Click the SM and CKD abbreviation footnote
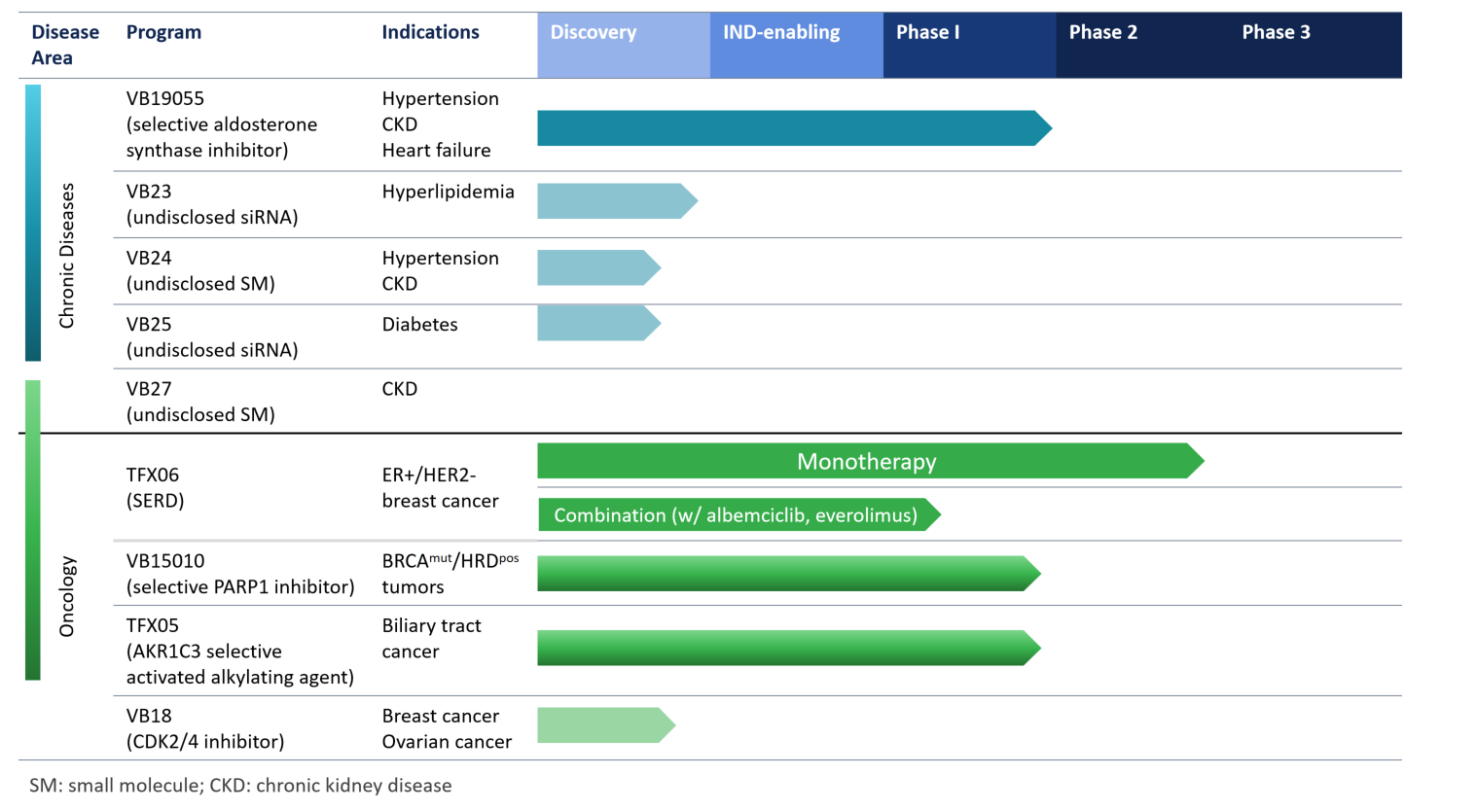Viewport: 1477px width, 811px height. 240,786
